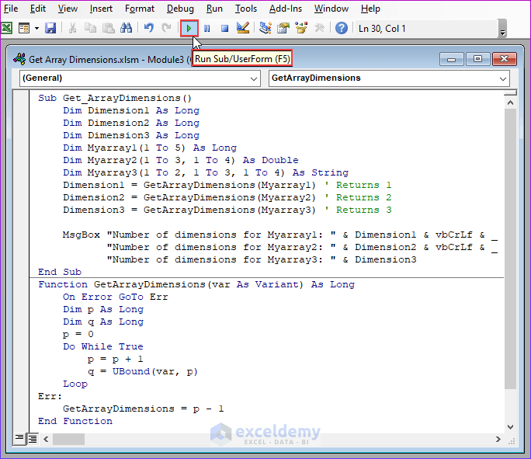Click the MsgBox statement line
The image size is (531, 459).
[x=279, y=235]
